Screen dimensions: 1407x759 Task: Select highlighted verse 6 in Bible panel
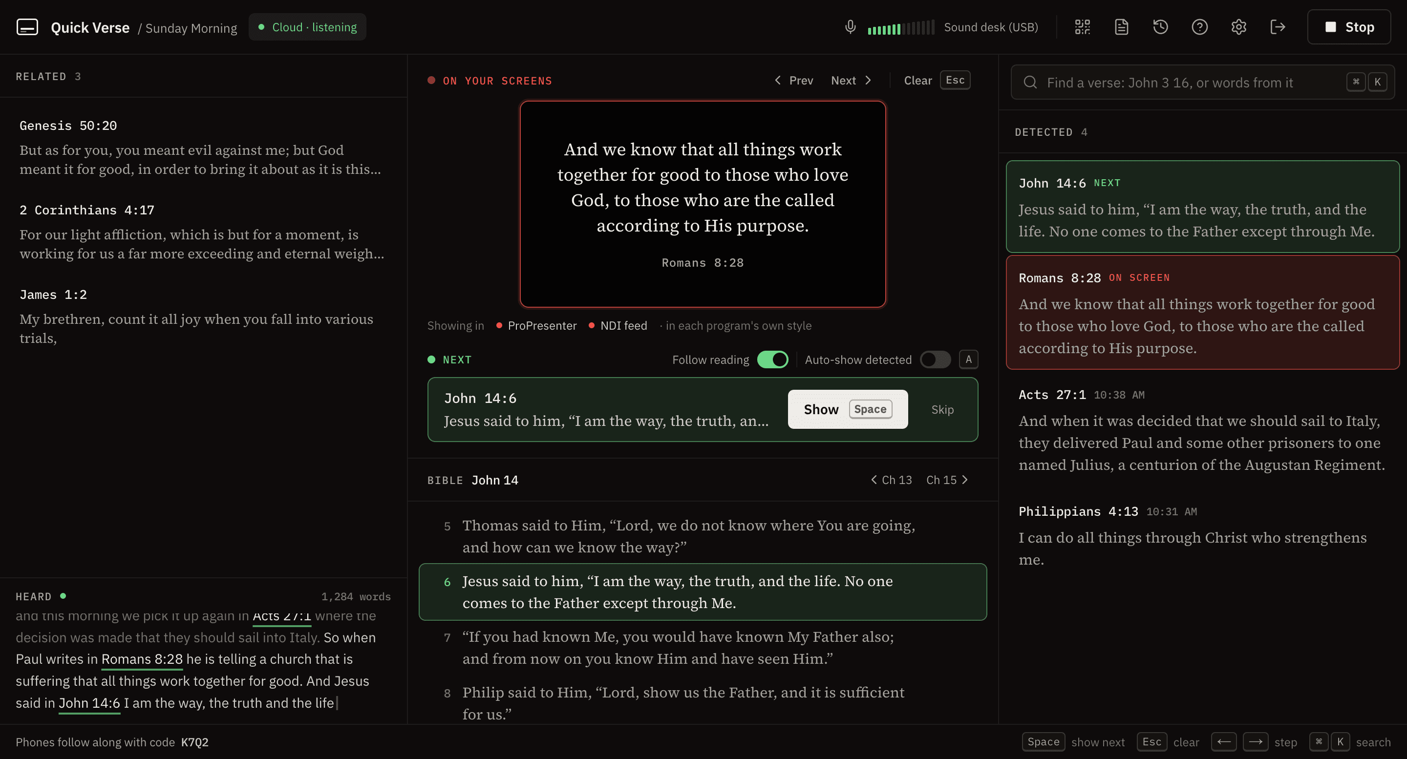[703, 591]
